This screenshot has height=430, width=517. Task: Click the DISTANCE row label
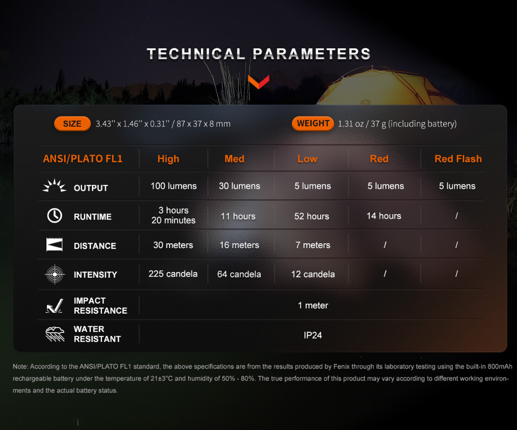pyautogui.click(x=95, y=246)
